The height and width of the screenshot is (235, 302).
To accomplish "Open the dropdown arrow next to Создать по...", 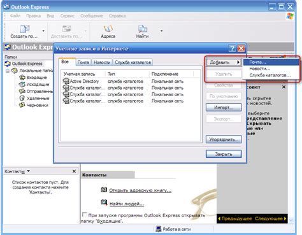I will (x=43, y=31).
